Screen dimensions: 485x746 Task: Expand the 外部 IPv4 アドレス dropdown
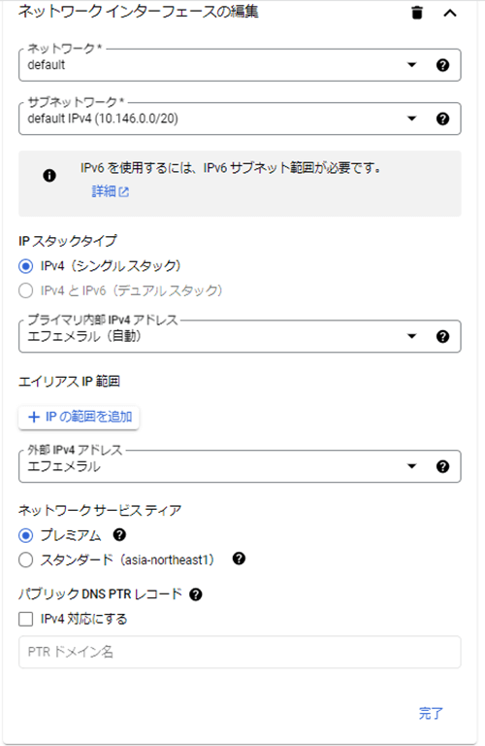[x=240, y=466]
